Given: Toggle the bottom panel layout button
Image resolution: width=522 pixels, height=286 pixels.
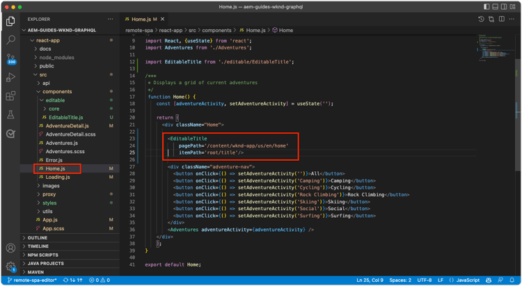Looking at the screenshot, I should [496, 6].
